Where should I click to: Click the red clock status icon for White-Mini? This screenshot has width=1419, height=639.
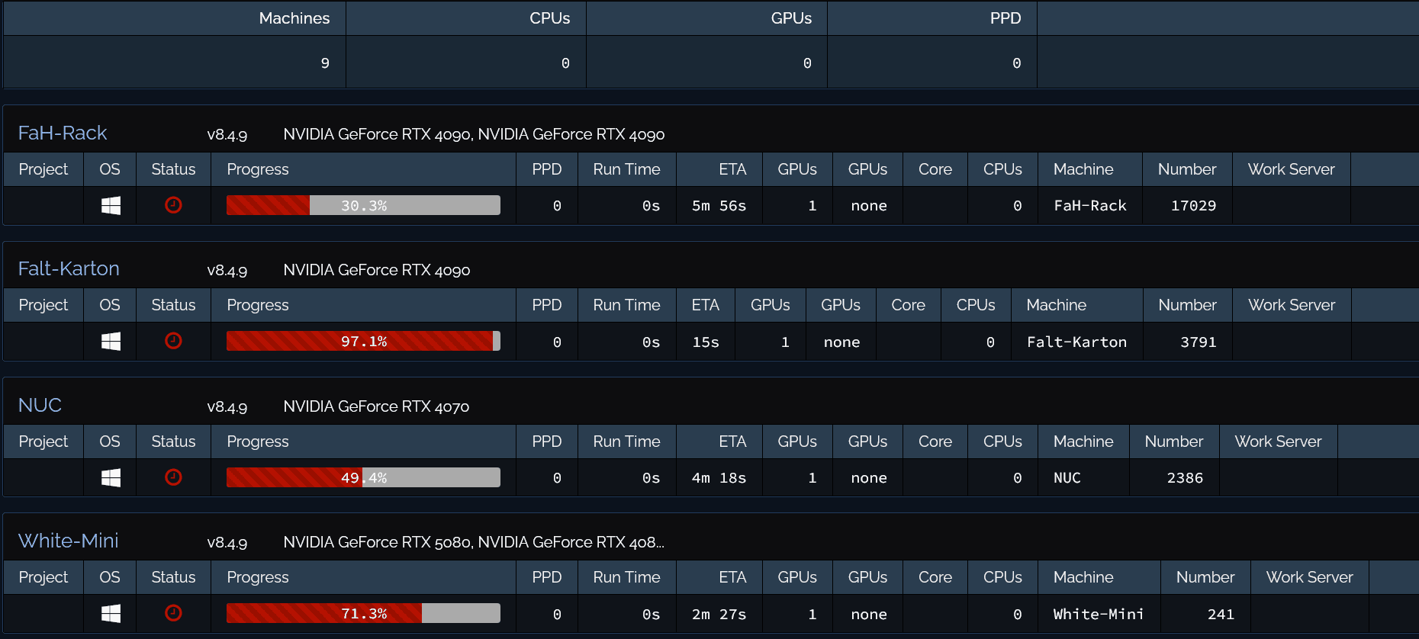click(173, 613)
